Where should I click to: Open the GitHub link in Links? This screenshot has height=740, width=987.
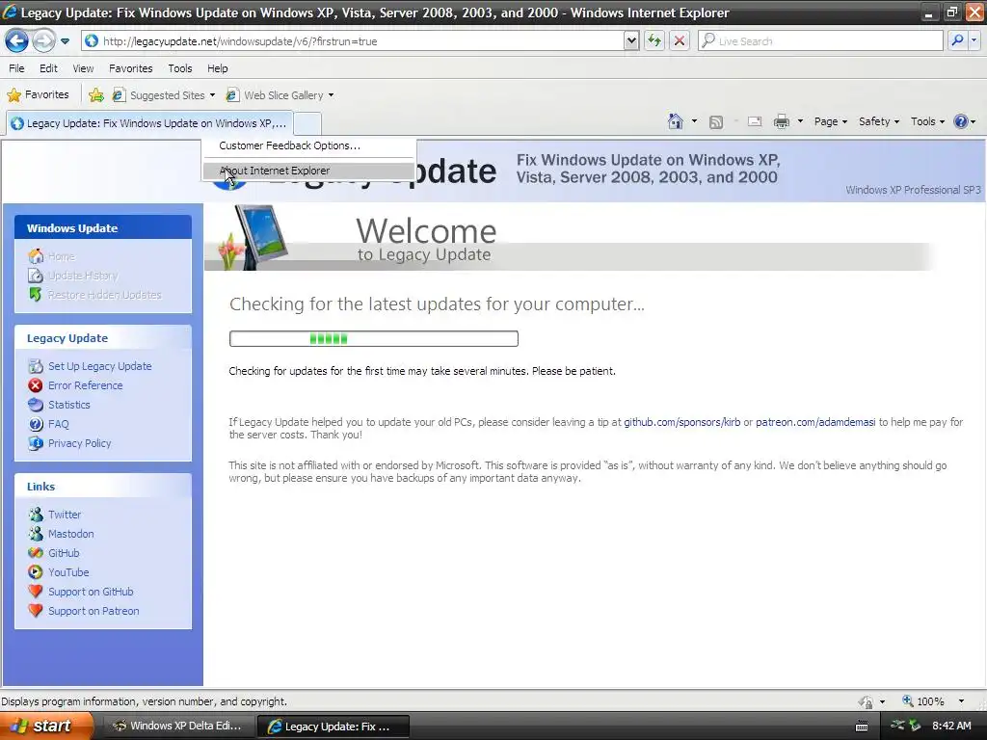[64, 553]
